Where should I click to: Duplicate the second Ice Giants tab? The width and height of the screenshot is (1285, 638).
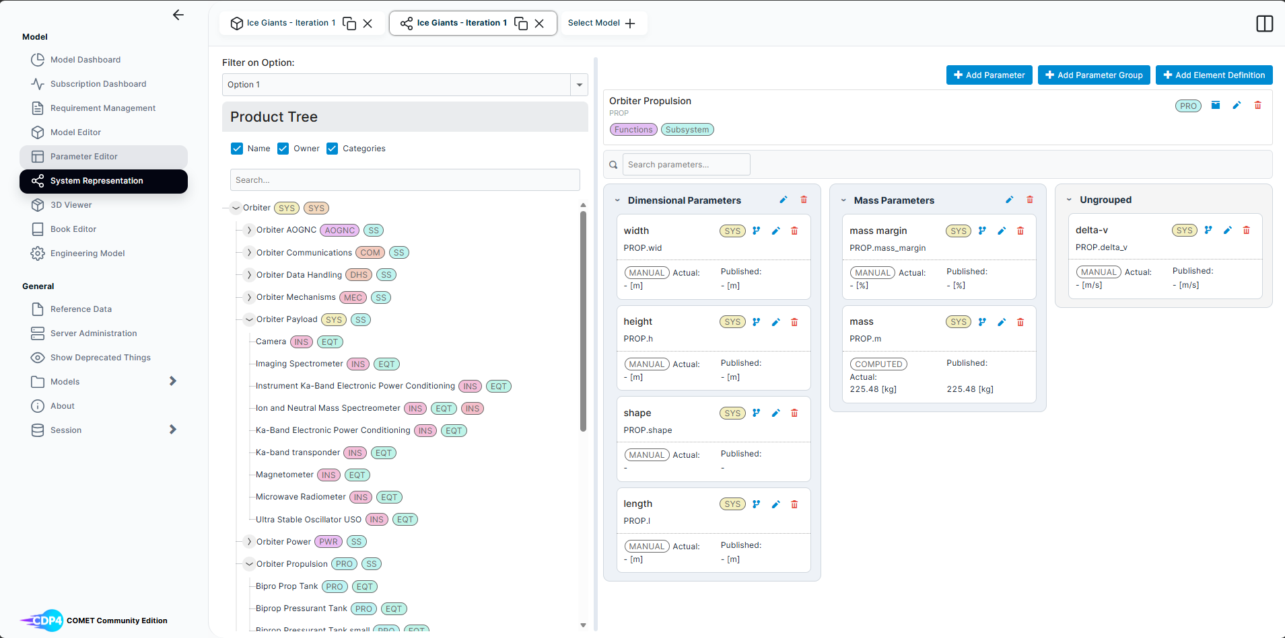(521, 23)
